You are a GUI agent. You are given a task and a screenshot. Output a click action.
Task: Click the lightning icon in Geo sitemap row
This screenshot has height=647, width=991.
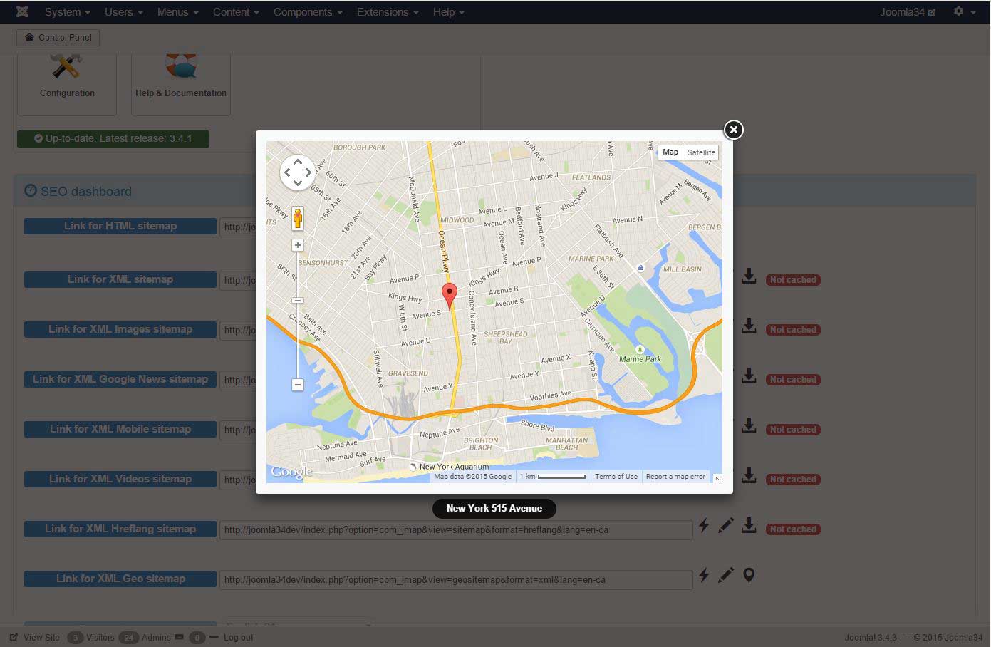704,576
